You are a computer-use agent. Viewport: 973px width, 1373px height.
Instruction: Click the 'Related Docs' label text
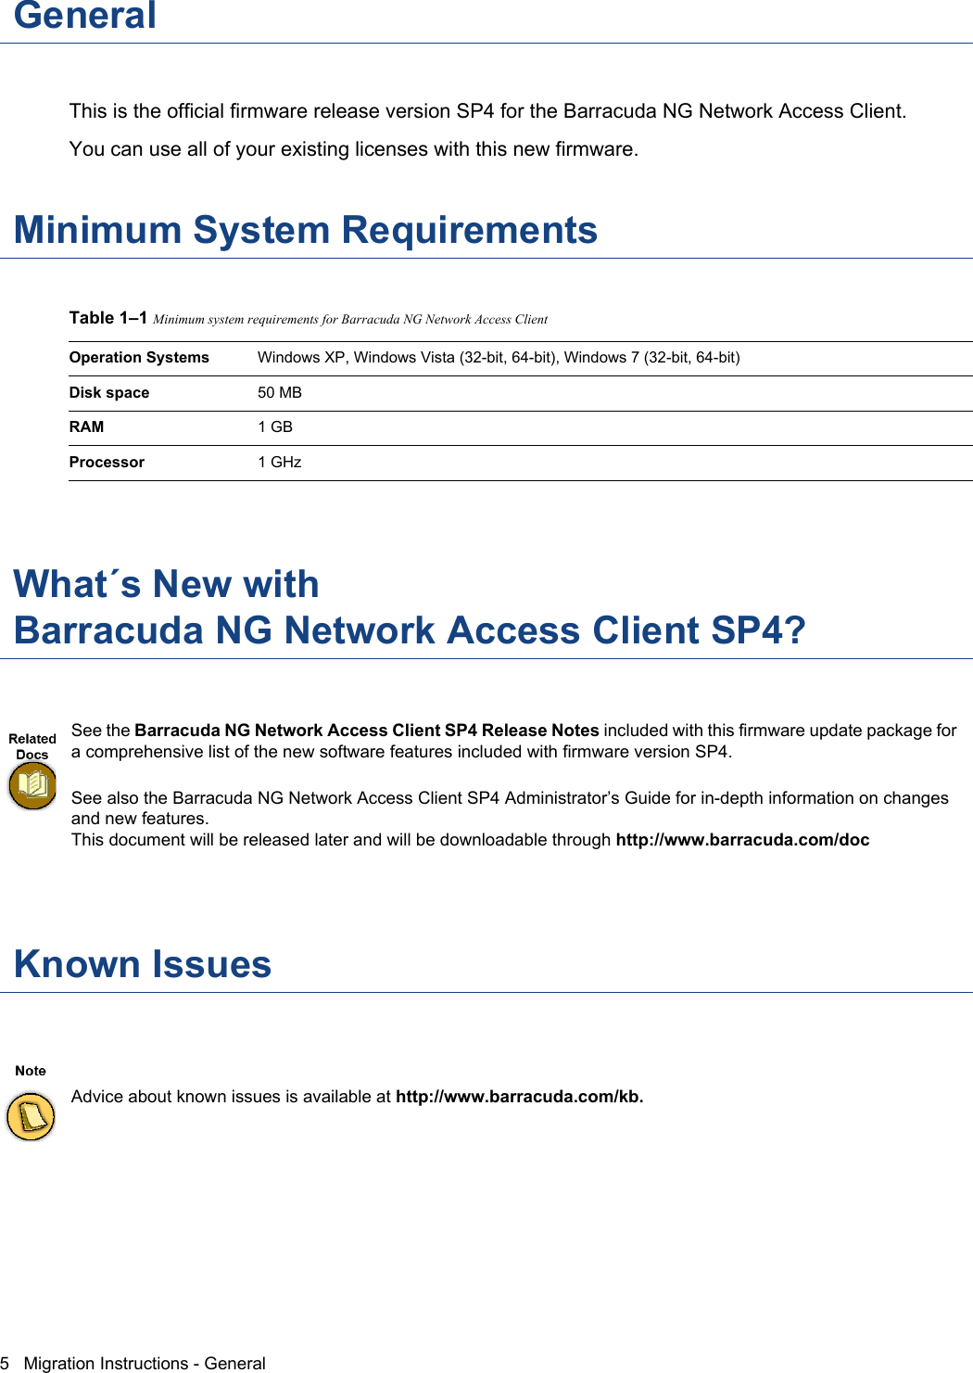pyautogui.click(x=32, y=746)
